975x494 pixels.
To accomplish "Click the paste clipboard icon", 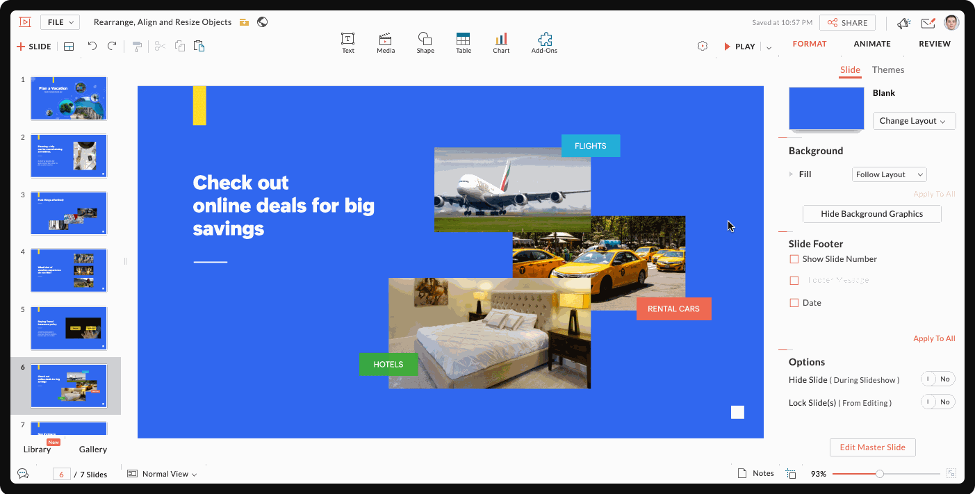I will coord(199,47).
